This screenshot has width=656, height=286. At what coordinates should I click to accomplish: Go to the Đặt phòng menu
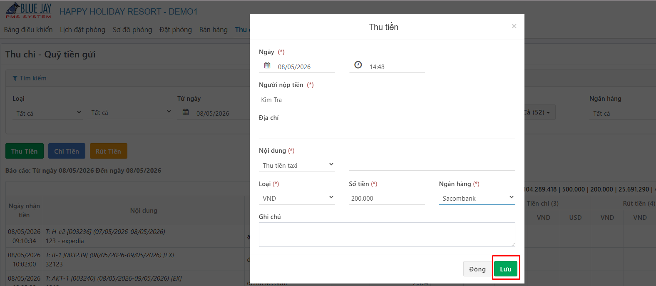click(176, 30)
